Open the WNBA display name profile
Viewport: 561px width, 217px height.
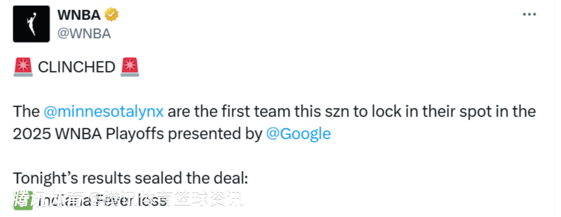click(79, 15)
